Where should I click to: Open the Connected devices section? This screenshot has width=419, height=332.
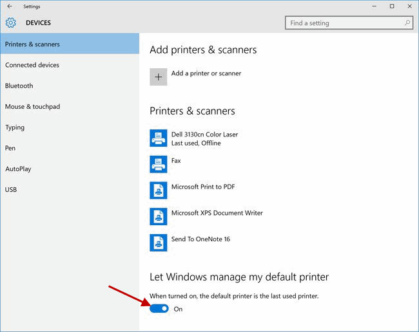pyautogui.click(x=32, y=65)
